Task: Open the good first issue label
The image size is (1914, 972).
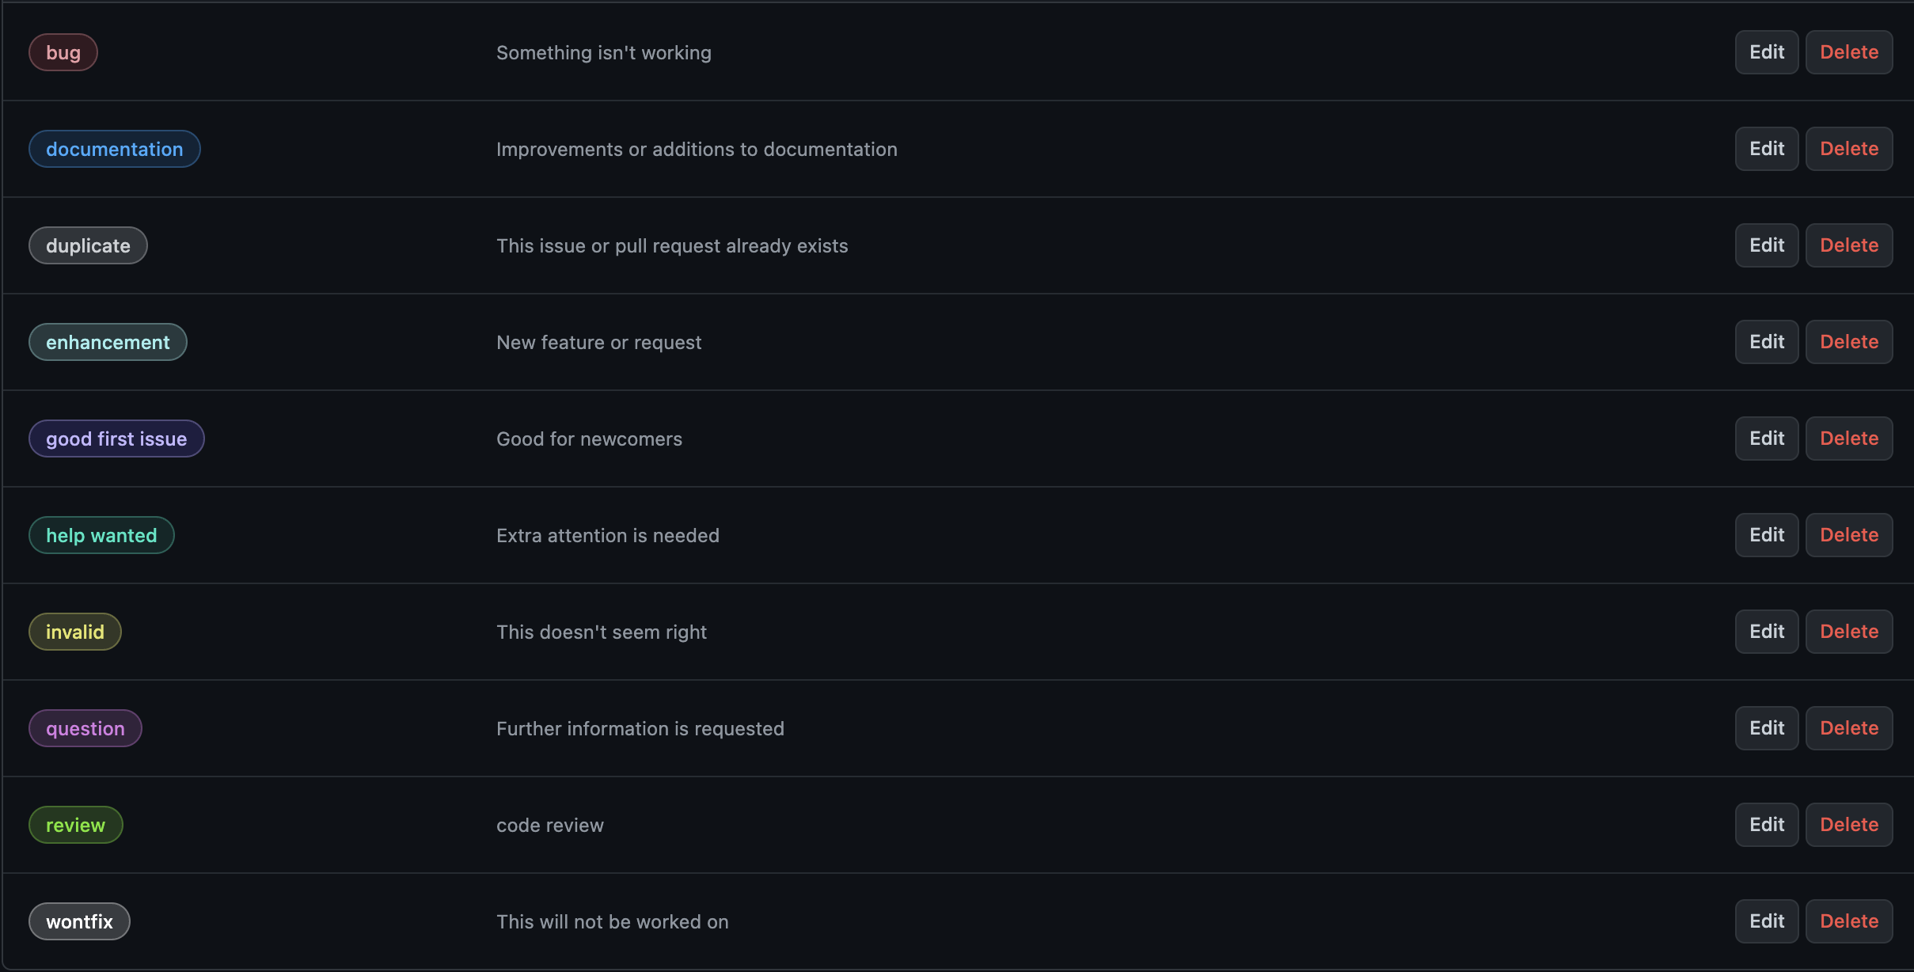Action: point(116,439)
